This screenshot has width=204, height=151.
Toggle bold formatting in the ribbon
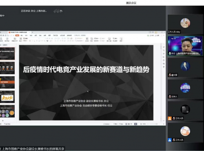tap(30, 41)
